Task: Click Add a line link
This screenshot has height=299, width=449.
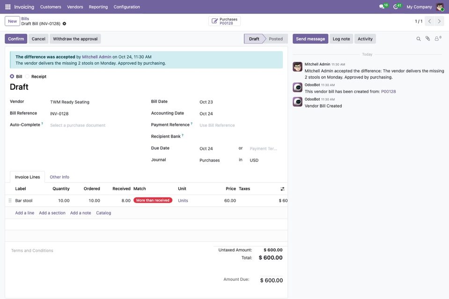Action: (25, 213)
